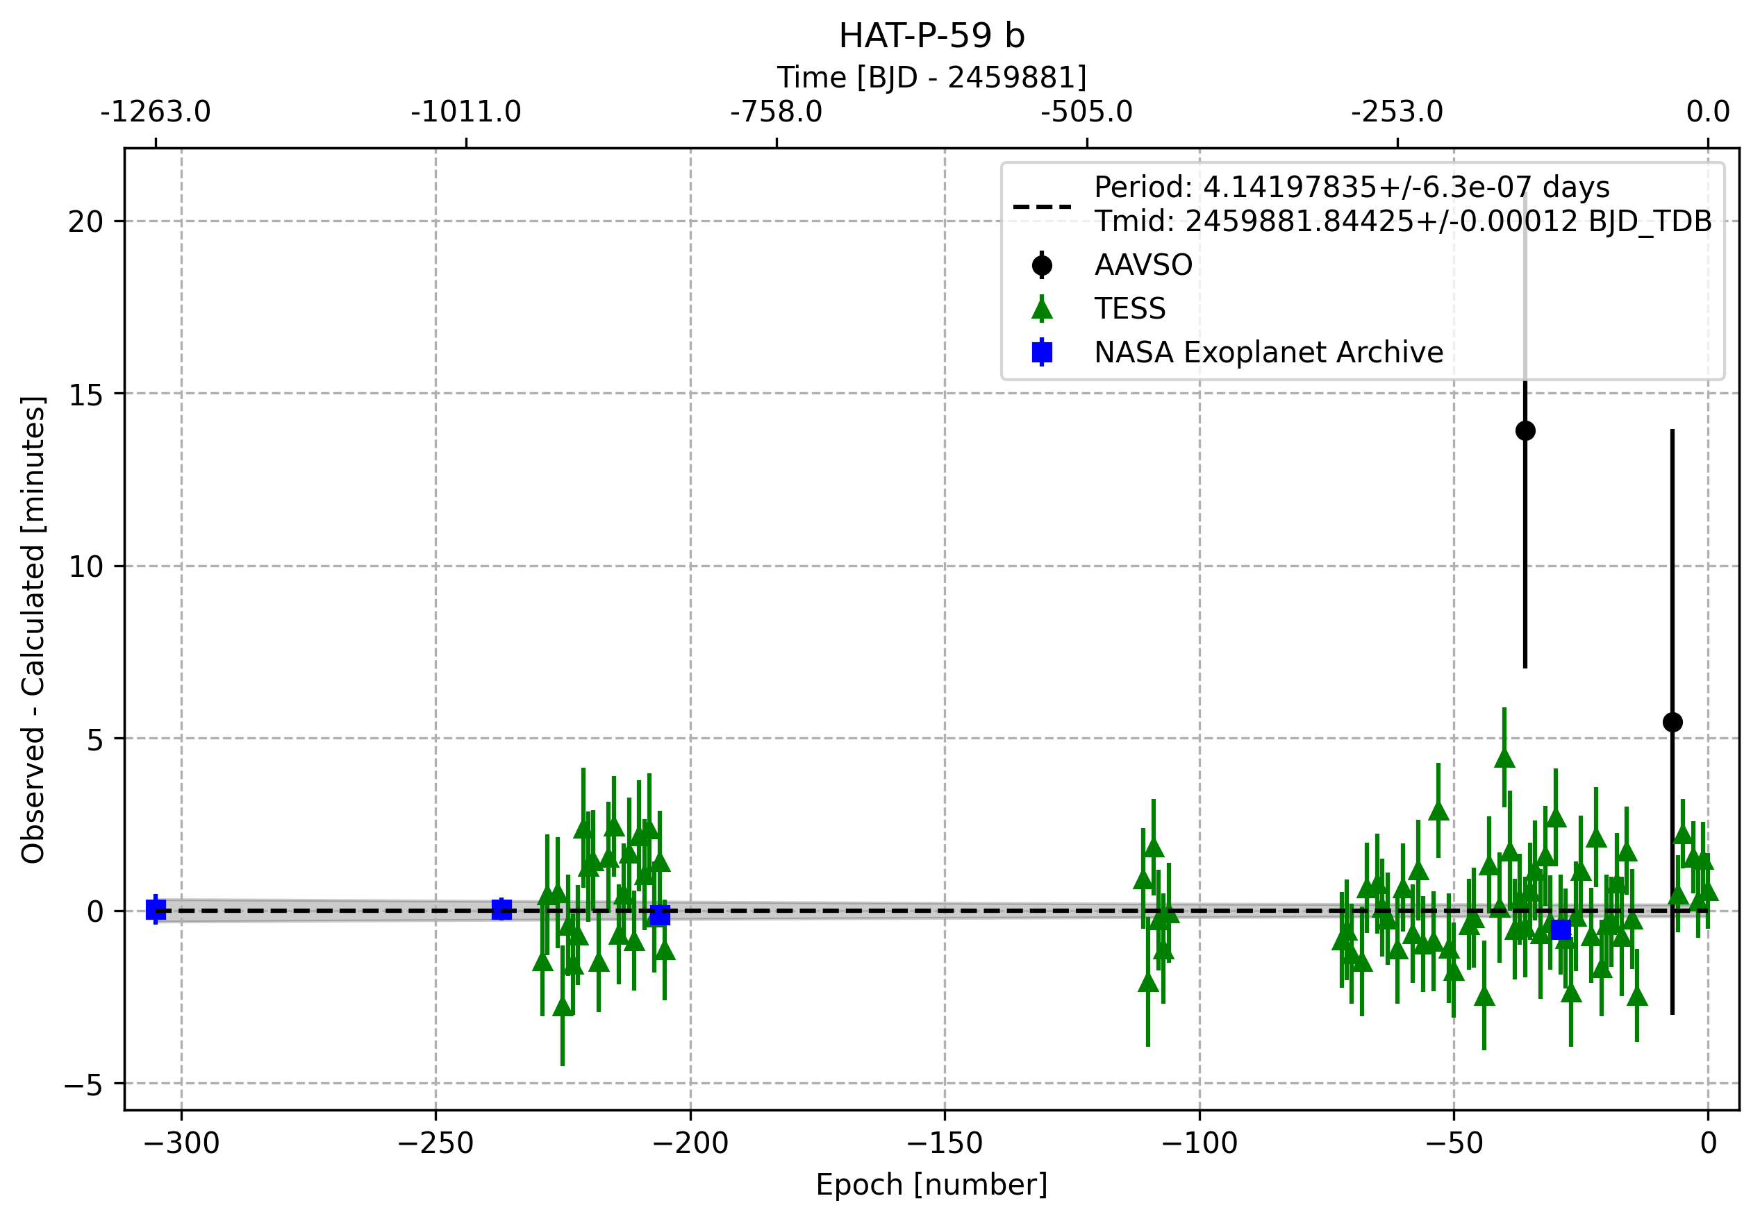1760x1221 pixels.
Task: Click the "Time [BJD - 2459881]" axis label
Action: pyautogui.click(x=931, y=77)
